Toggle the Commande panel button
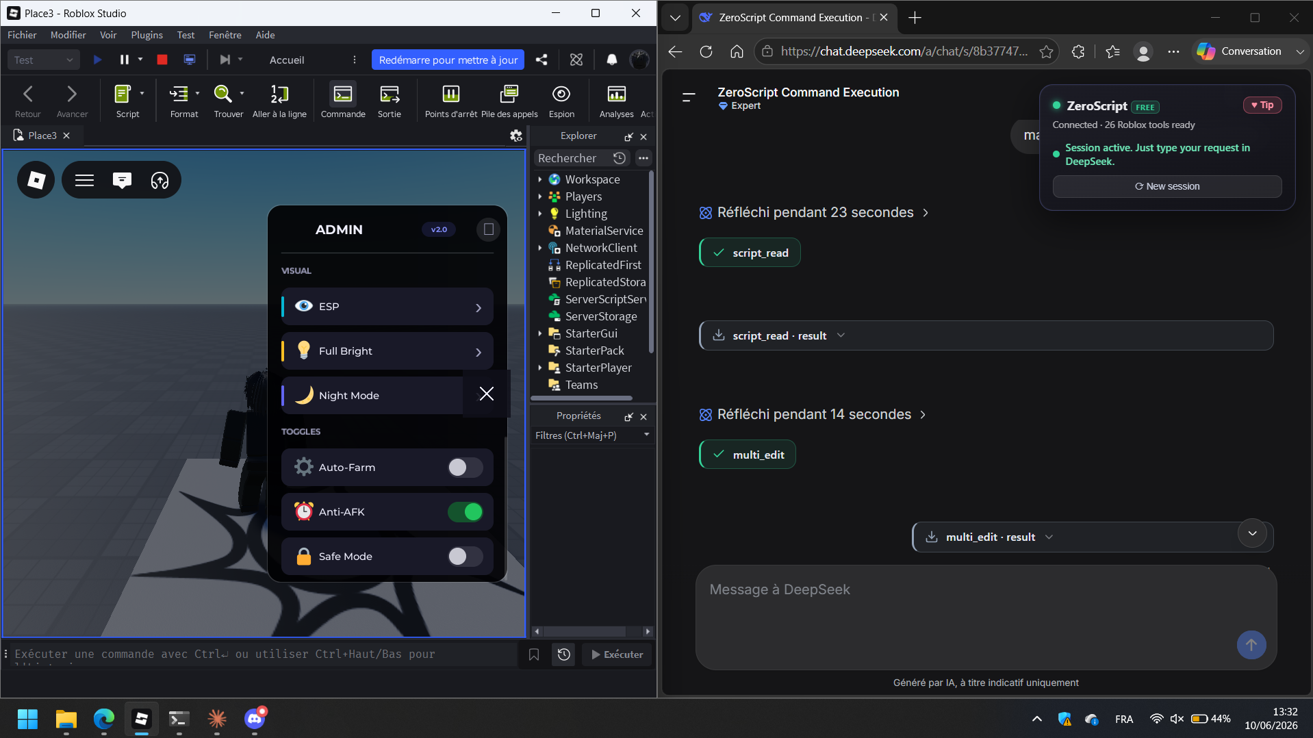The height and width of the screenshot is (738, 1313). [343, 101]
